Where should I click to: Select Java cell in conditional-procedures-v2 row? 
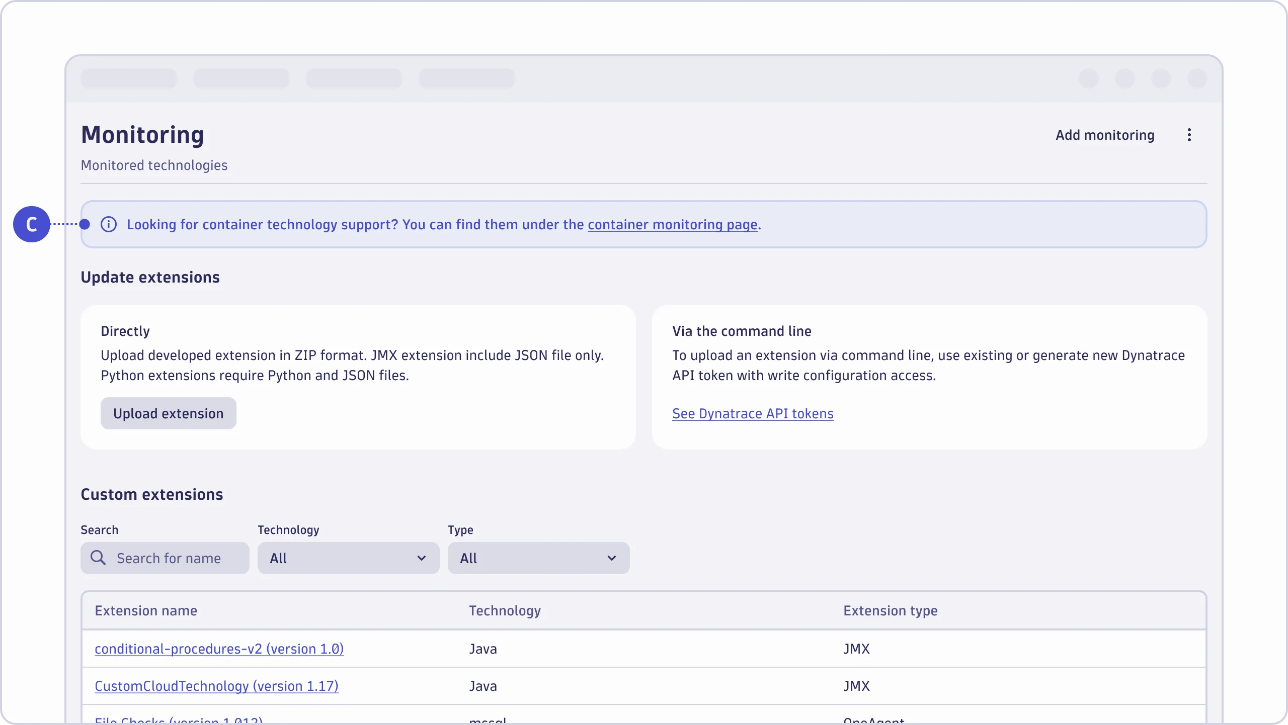coord(482,649)
